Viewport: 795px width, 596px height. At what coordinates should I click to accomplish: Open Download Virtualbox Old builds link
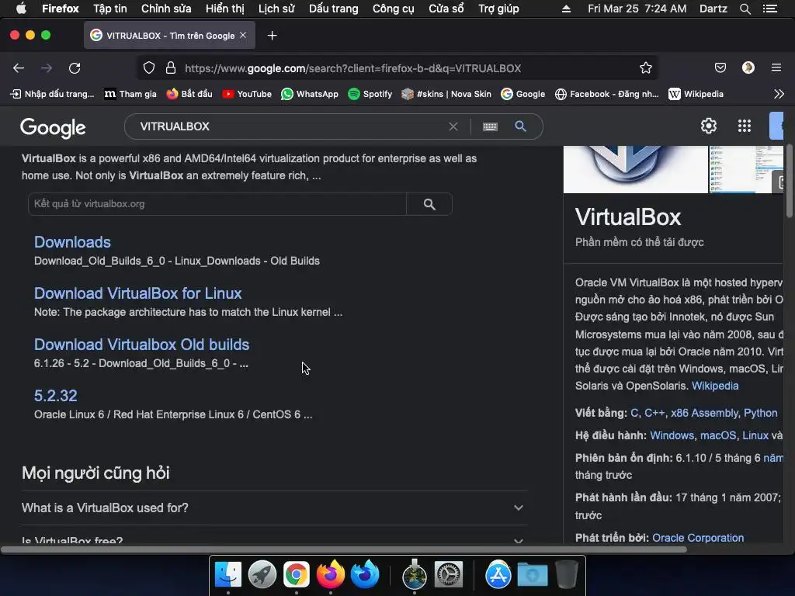pyautogui.click(x=141, y=345)
